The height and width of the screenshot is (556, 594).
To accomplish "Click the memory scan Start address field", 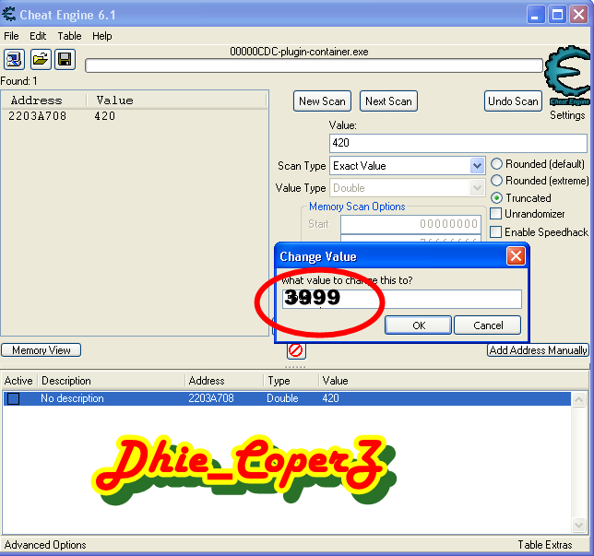I will 410,224.
